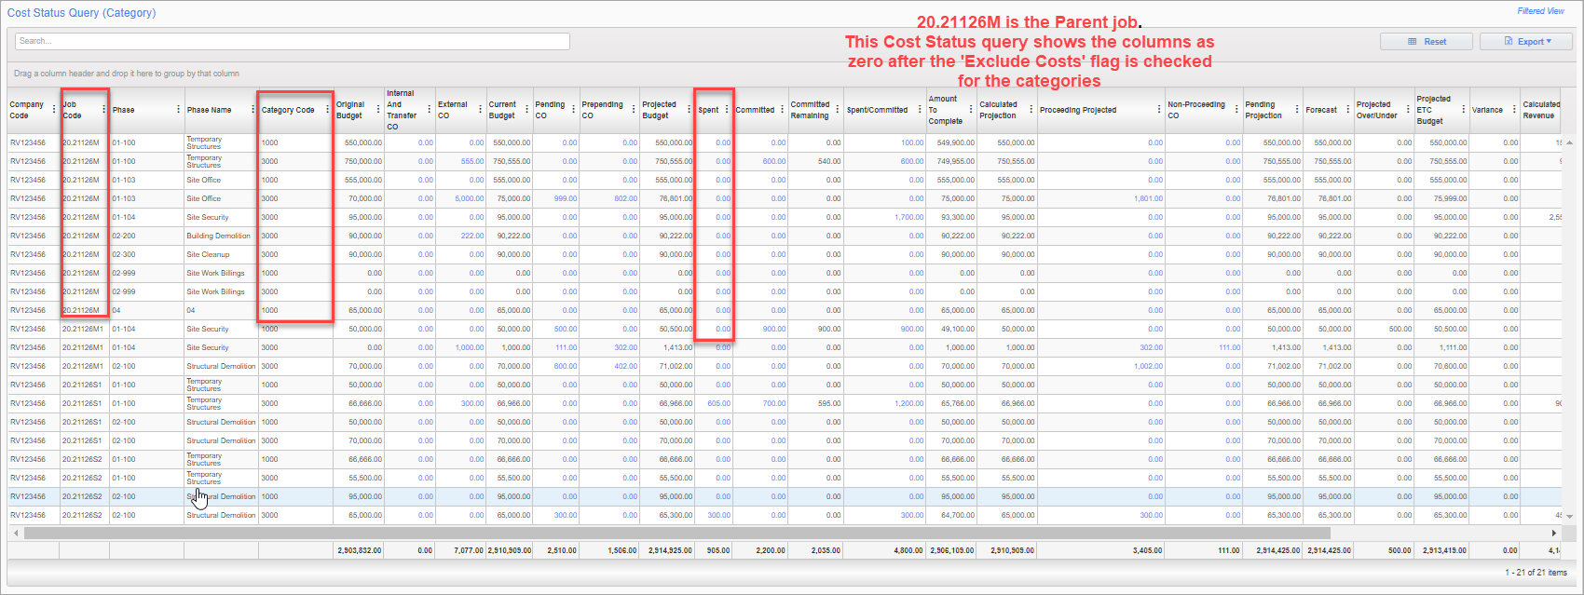Open the Job Code column menu icon

point(103,110)
